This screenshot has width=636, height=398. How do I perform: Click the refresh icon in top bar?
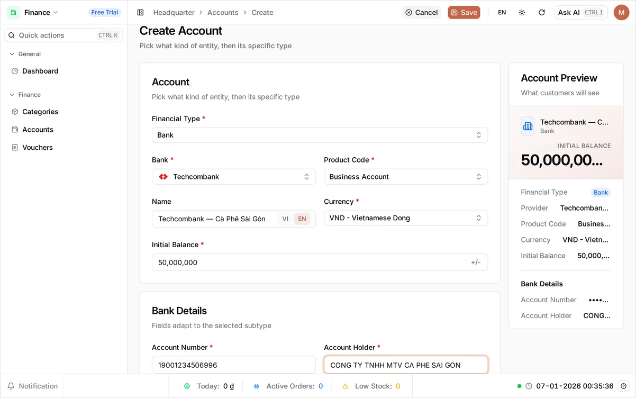pos(541,12)
